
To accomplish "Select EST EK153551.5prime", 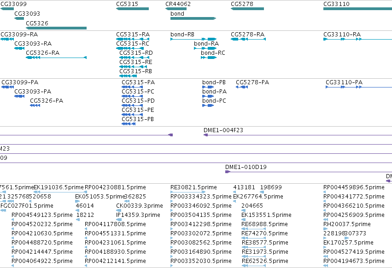I will [266, 215].
